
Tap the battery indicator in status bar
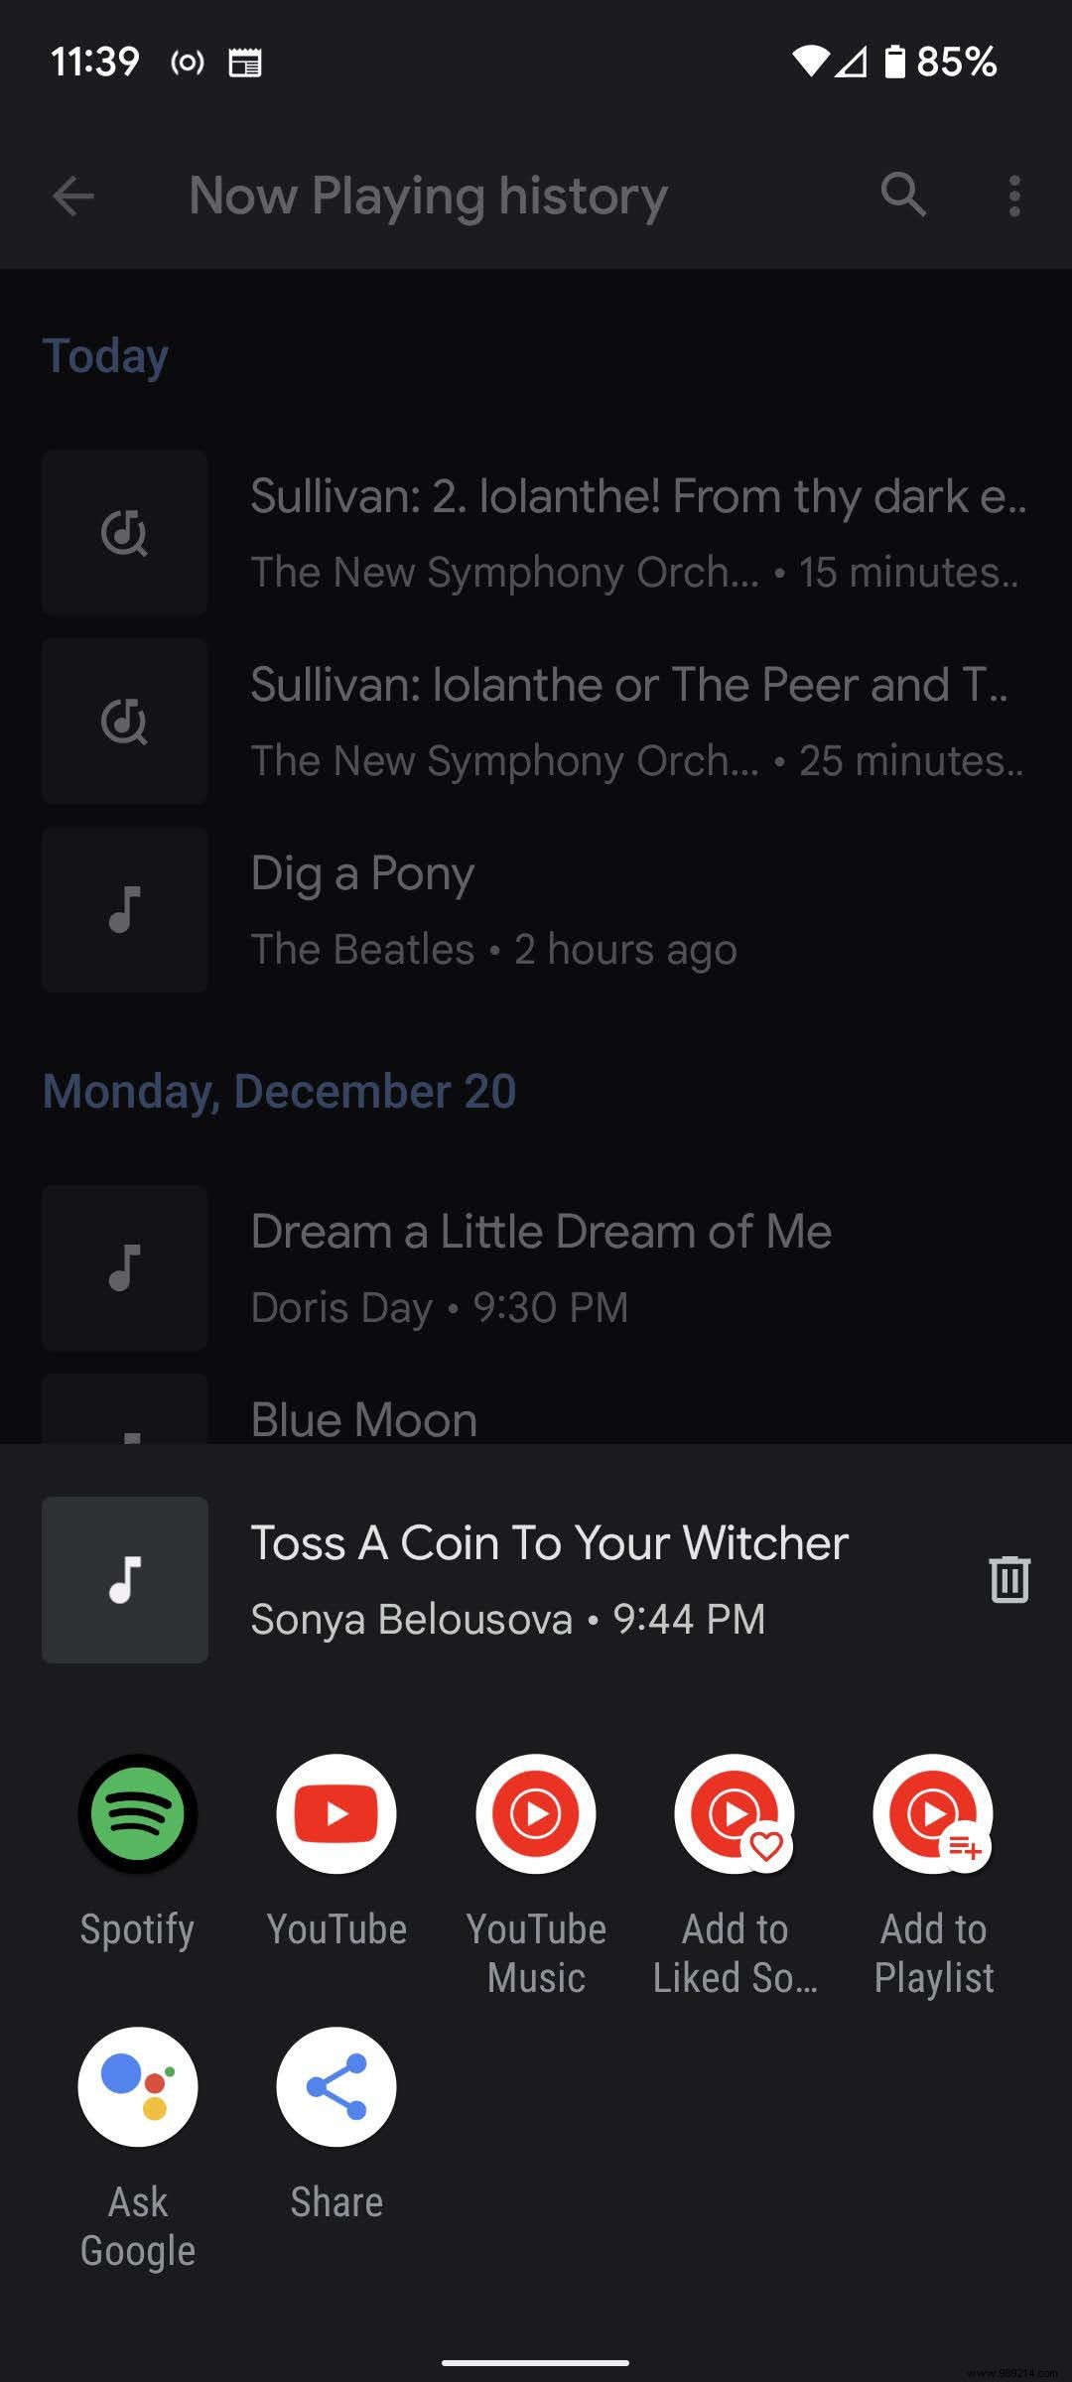(x=895, y=62)
